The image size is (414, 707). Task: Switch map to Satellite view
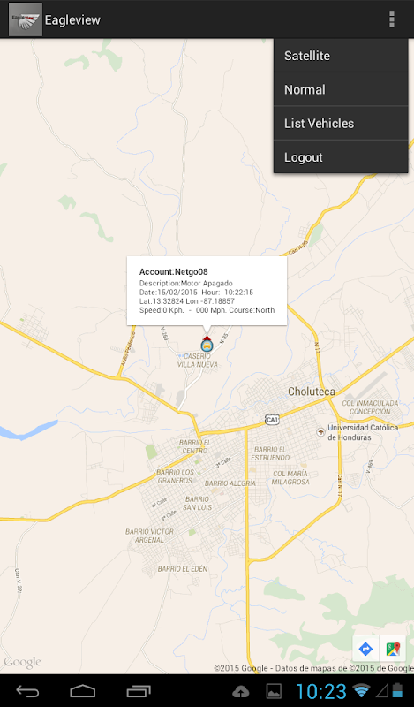pyautogui.click(x=341, y=56)
